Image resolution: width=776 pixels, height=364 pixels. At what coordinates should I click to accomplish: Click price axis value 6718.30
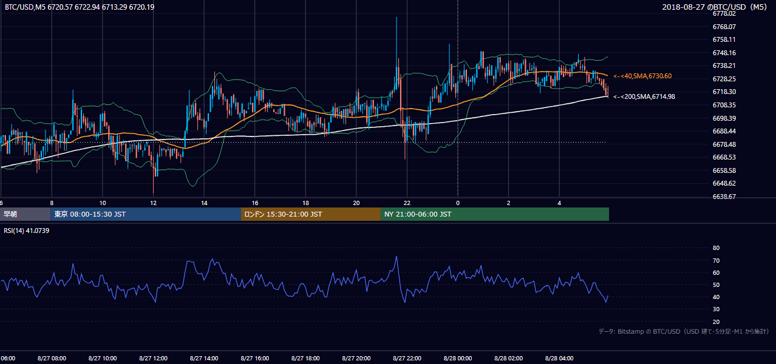pos(724,92)
